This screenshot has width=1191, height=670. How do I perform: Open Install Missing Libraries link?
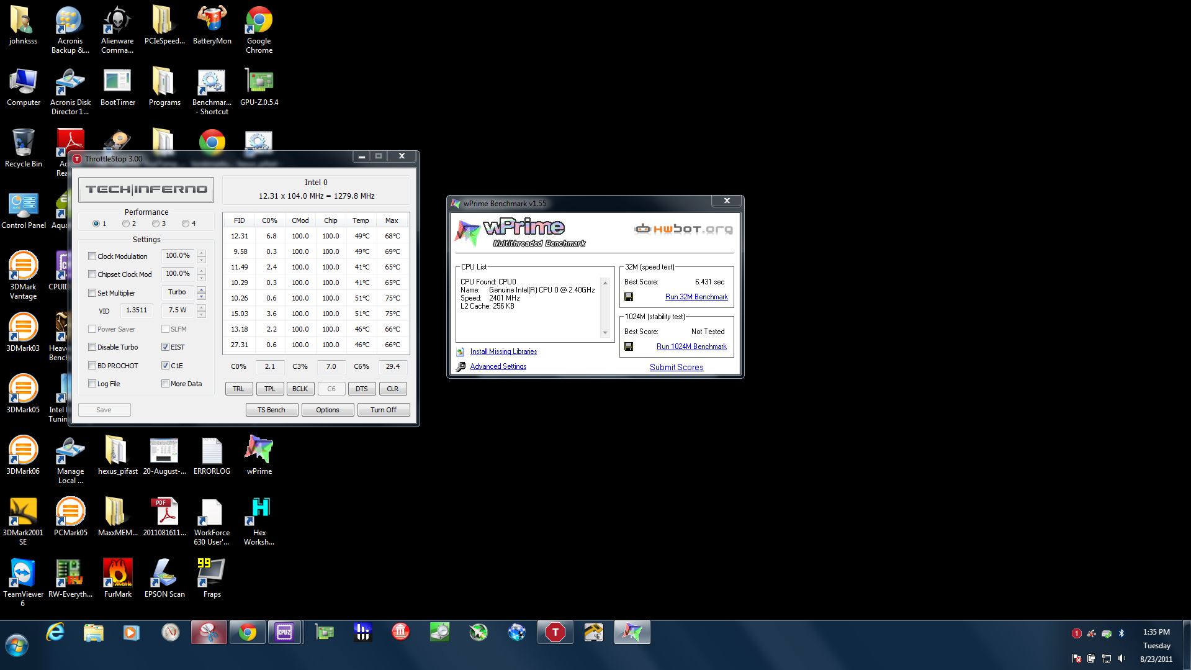pyautogui.click(x=503, y=351)
